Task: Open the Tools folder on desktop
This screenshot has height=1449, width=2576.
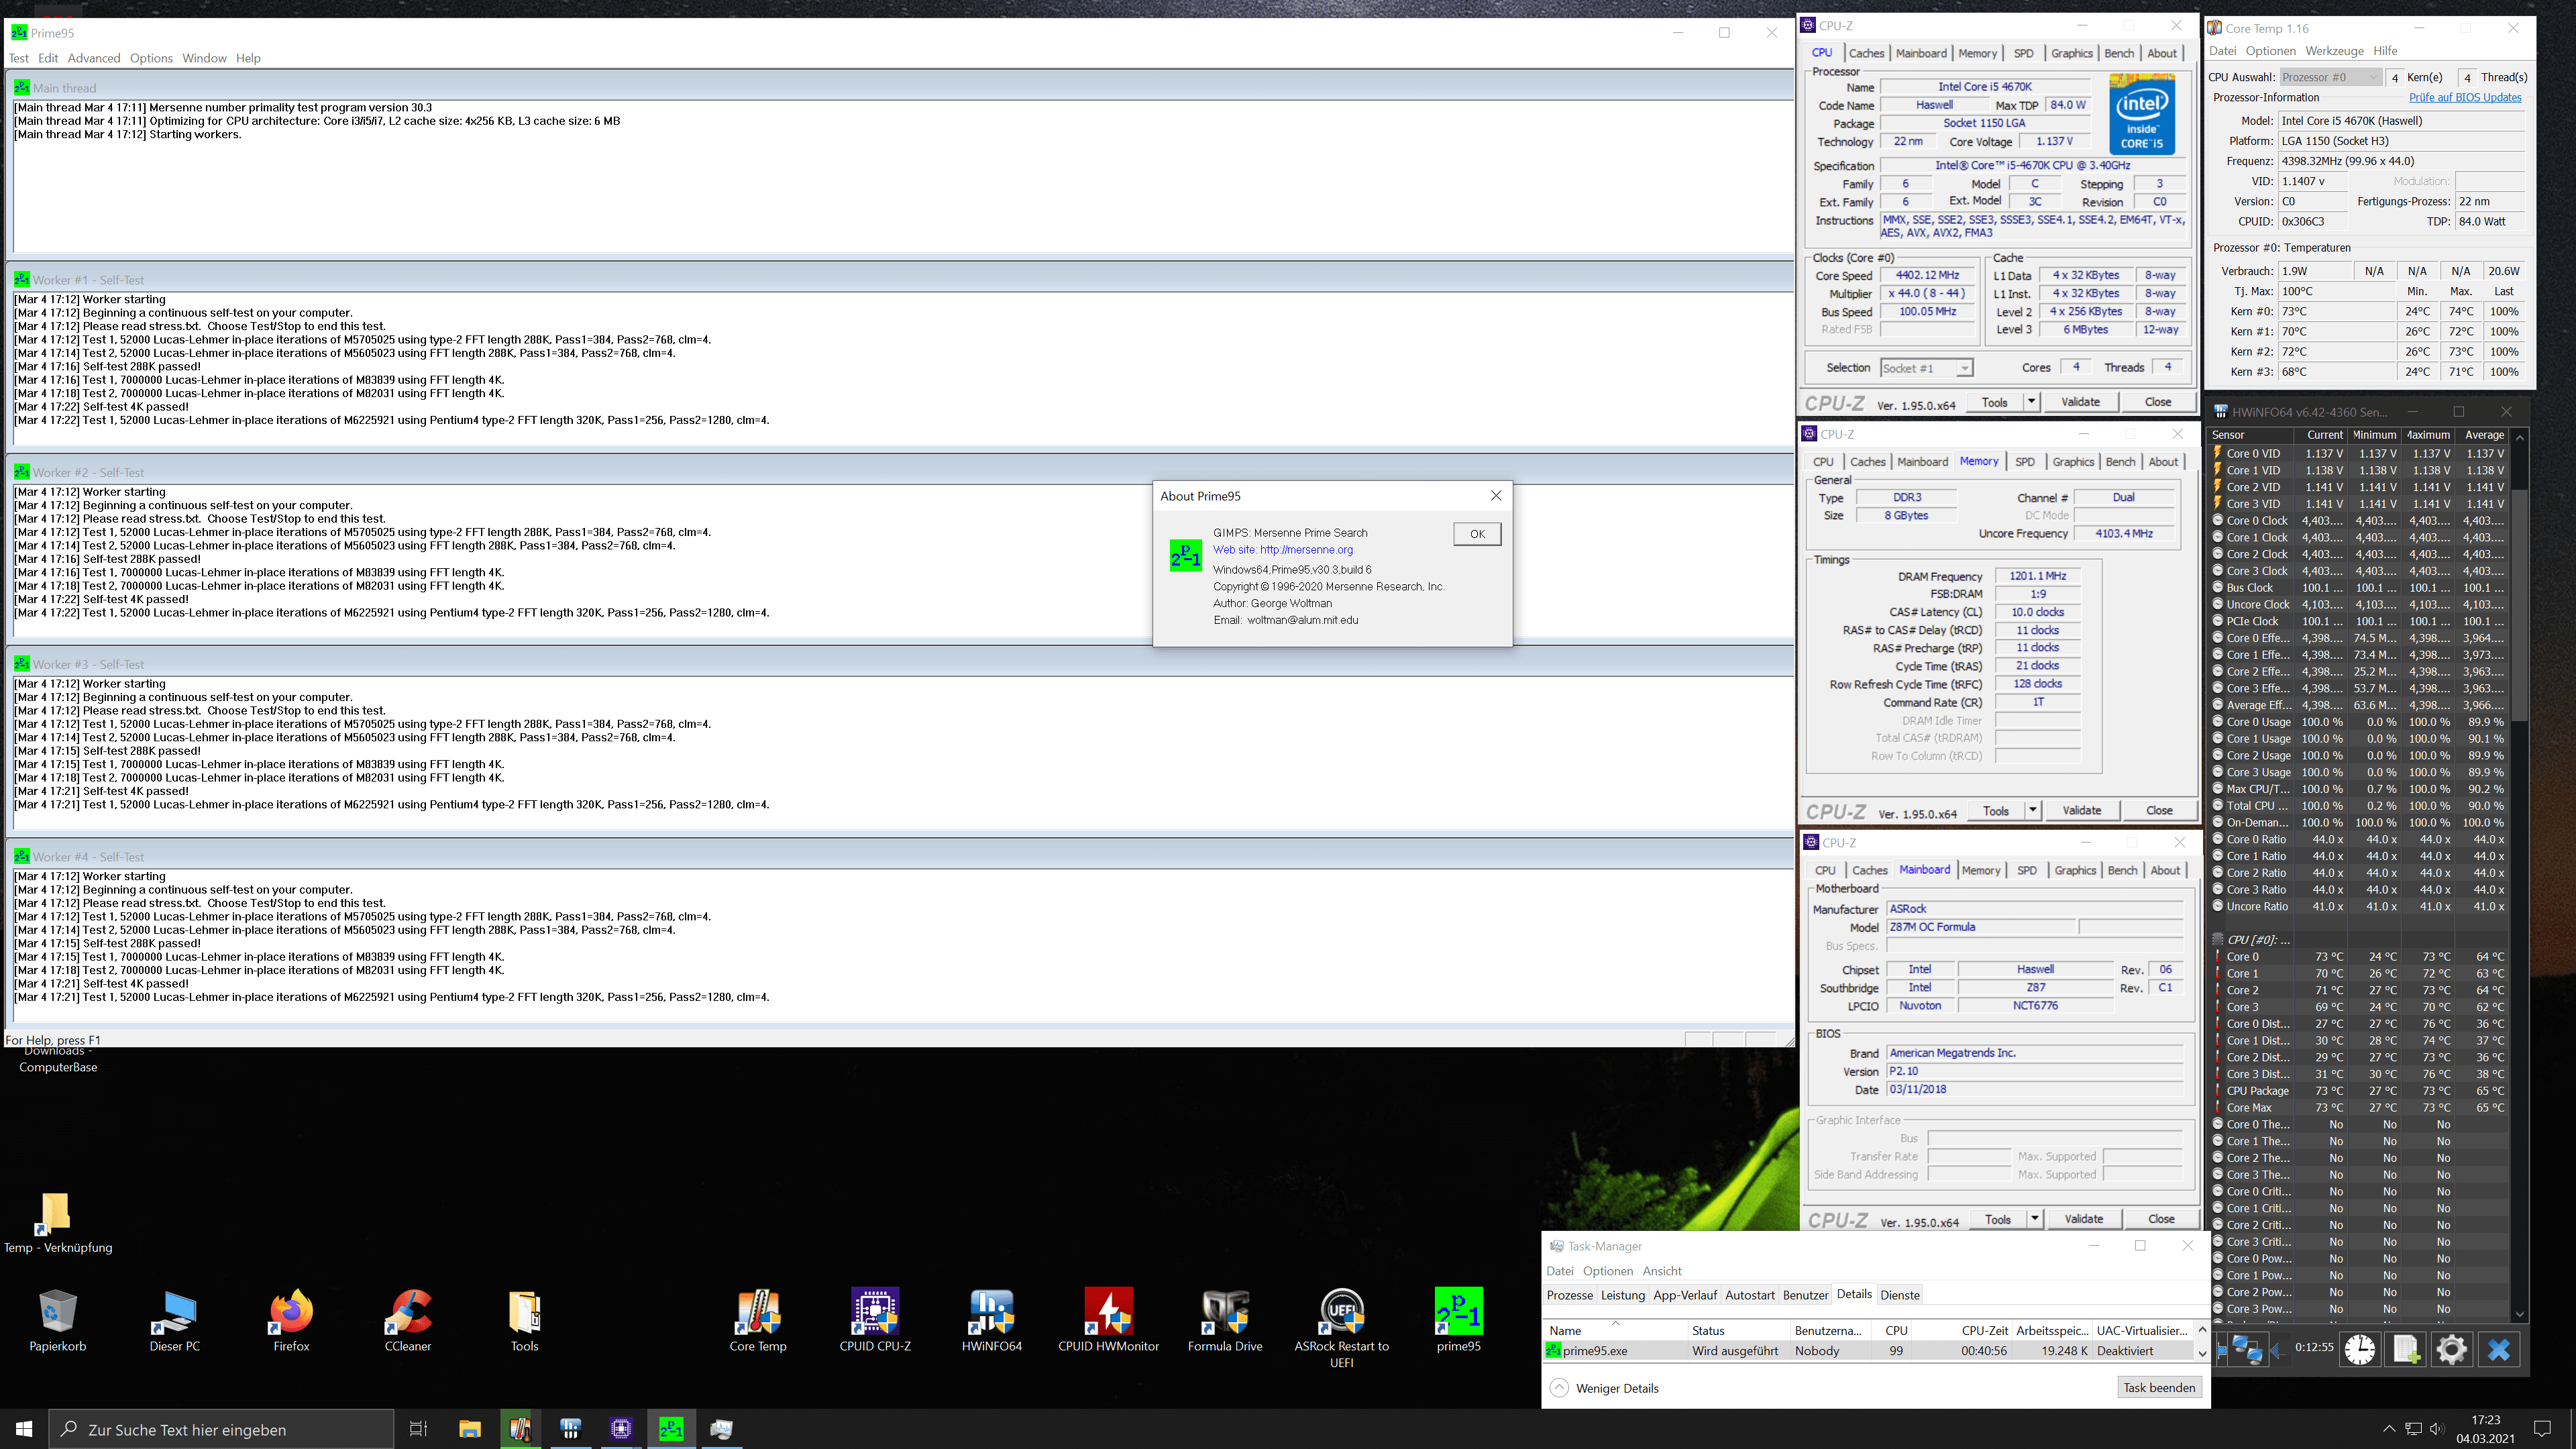Action: 525,1321
